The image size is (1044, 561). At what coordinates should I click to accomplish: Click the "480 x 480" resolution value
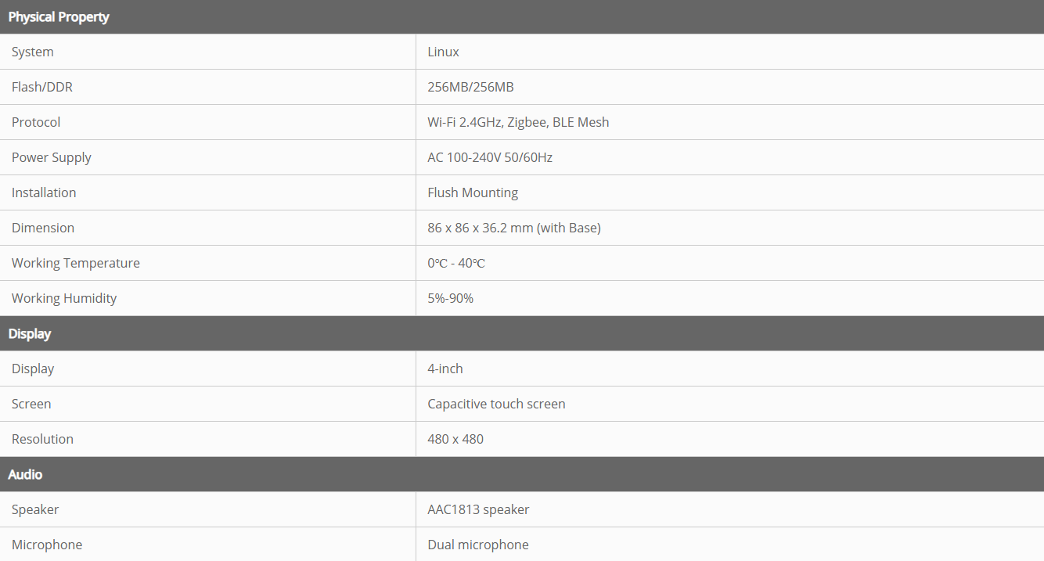point(455,439)
